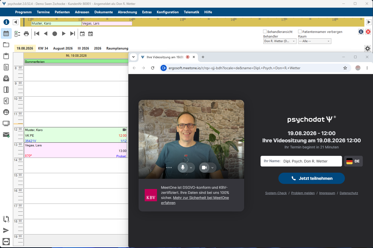Image resolution: width=373 pixels, height=248 pixels.
Task: Open the Impressum link
Action: point(327,193)
